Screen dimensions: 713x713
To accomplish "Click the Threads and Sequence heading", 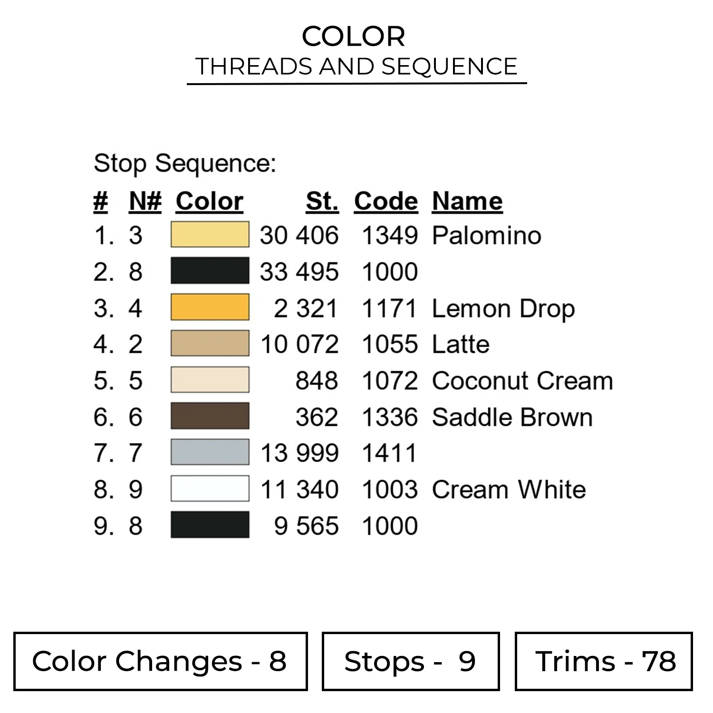I will (356, 67).
